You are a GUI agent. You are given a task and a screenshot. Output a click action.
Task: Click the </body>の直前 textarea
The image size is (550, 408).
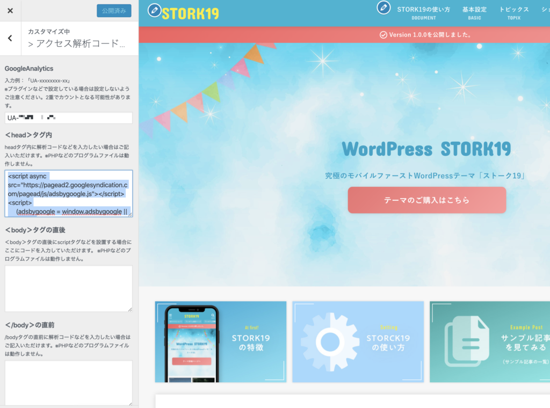[x=68, y=383]
